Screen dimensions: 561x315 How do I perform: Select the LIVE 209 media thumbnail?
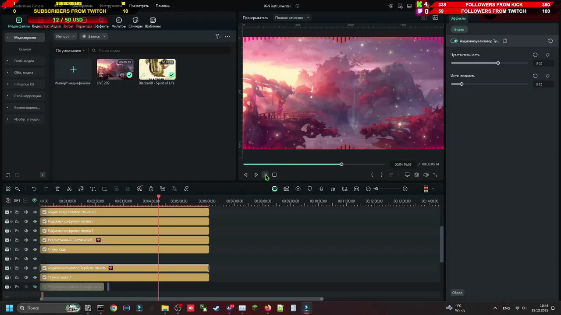pos(115,69)
